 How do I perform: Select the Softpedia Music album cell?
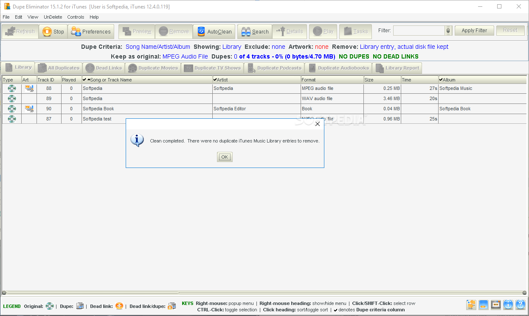coord(483,88)
